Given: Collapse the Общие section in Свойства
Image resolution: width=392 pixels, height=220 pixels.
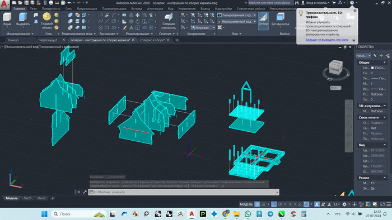Looking at the screenshot, I should [x=385, y=63].
